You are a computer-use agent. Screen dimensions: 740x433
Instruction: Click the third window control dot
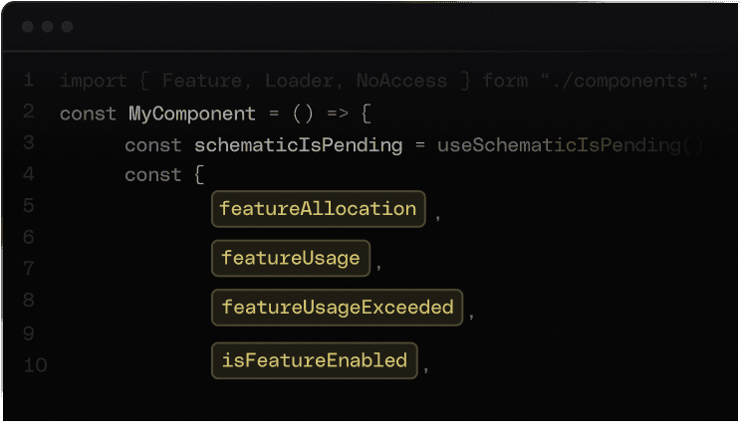(x=66, y=27)
